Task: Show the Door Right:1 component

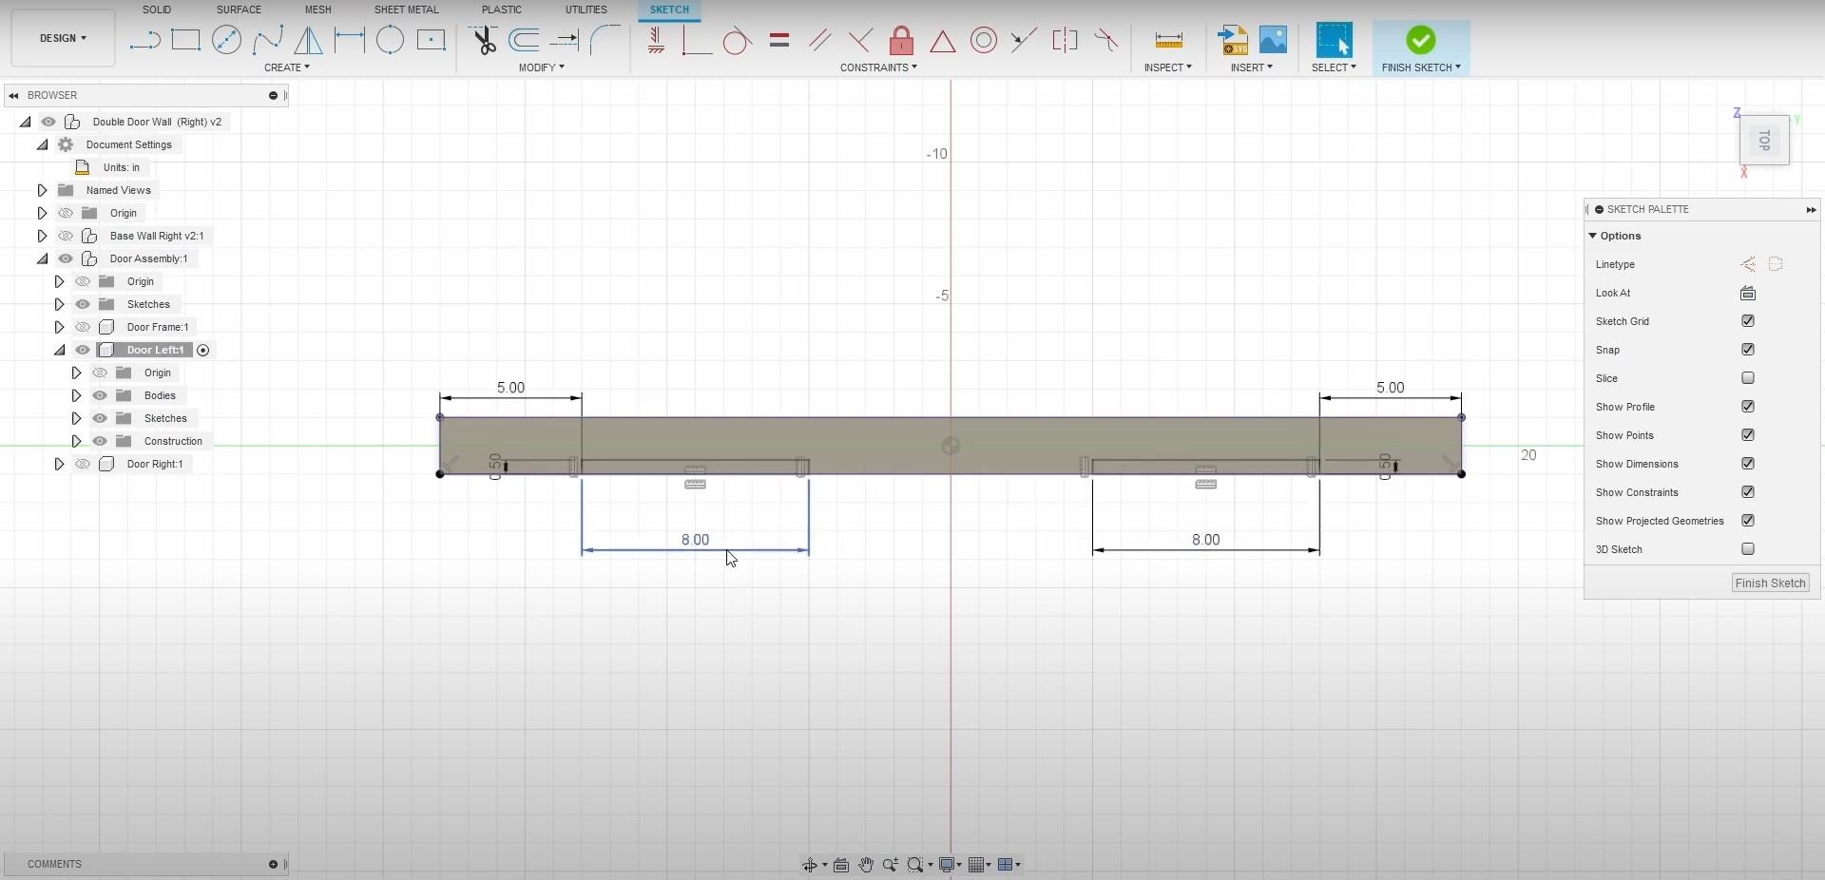Action: [83, 464]
